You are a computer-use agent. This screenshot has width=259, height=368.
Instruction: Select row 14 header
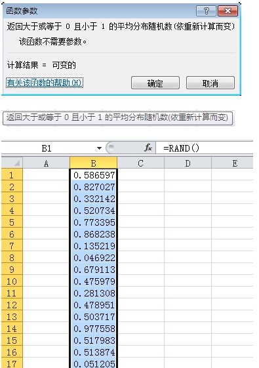click(x=12, y=328)
